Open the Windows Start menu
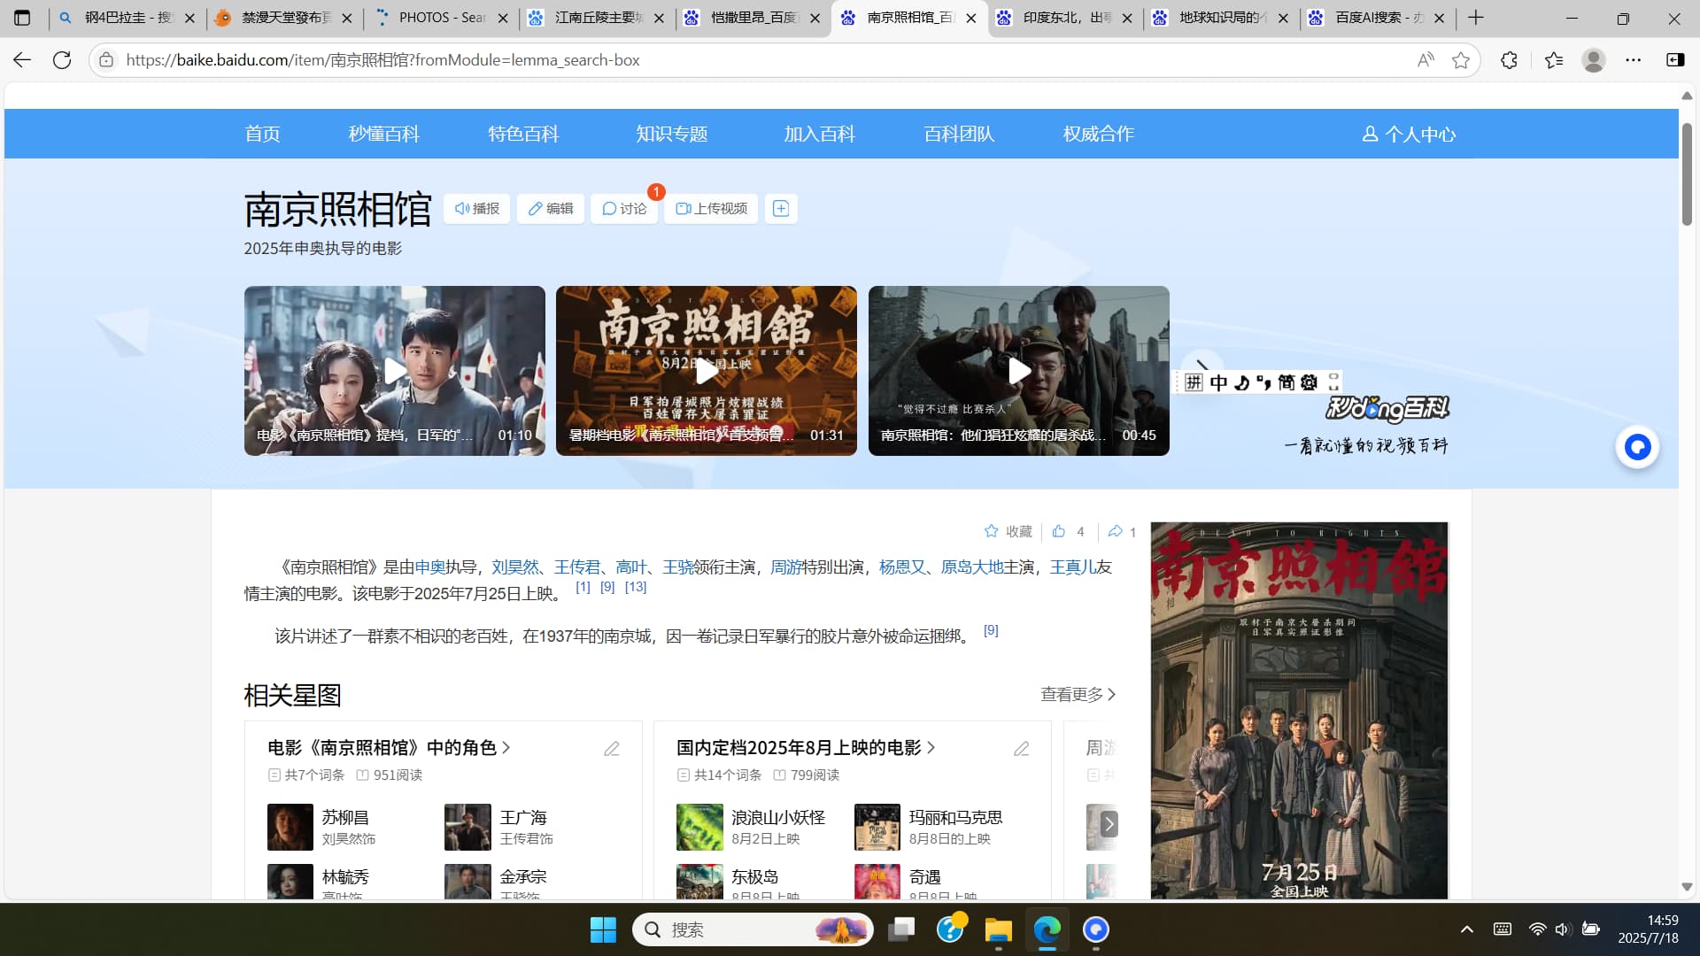 pyautogui.click(x=603, y=929)
